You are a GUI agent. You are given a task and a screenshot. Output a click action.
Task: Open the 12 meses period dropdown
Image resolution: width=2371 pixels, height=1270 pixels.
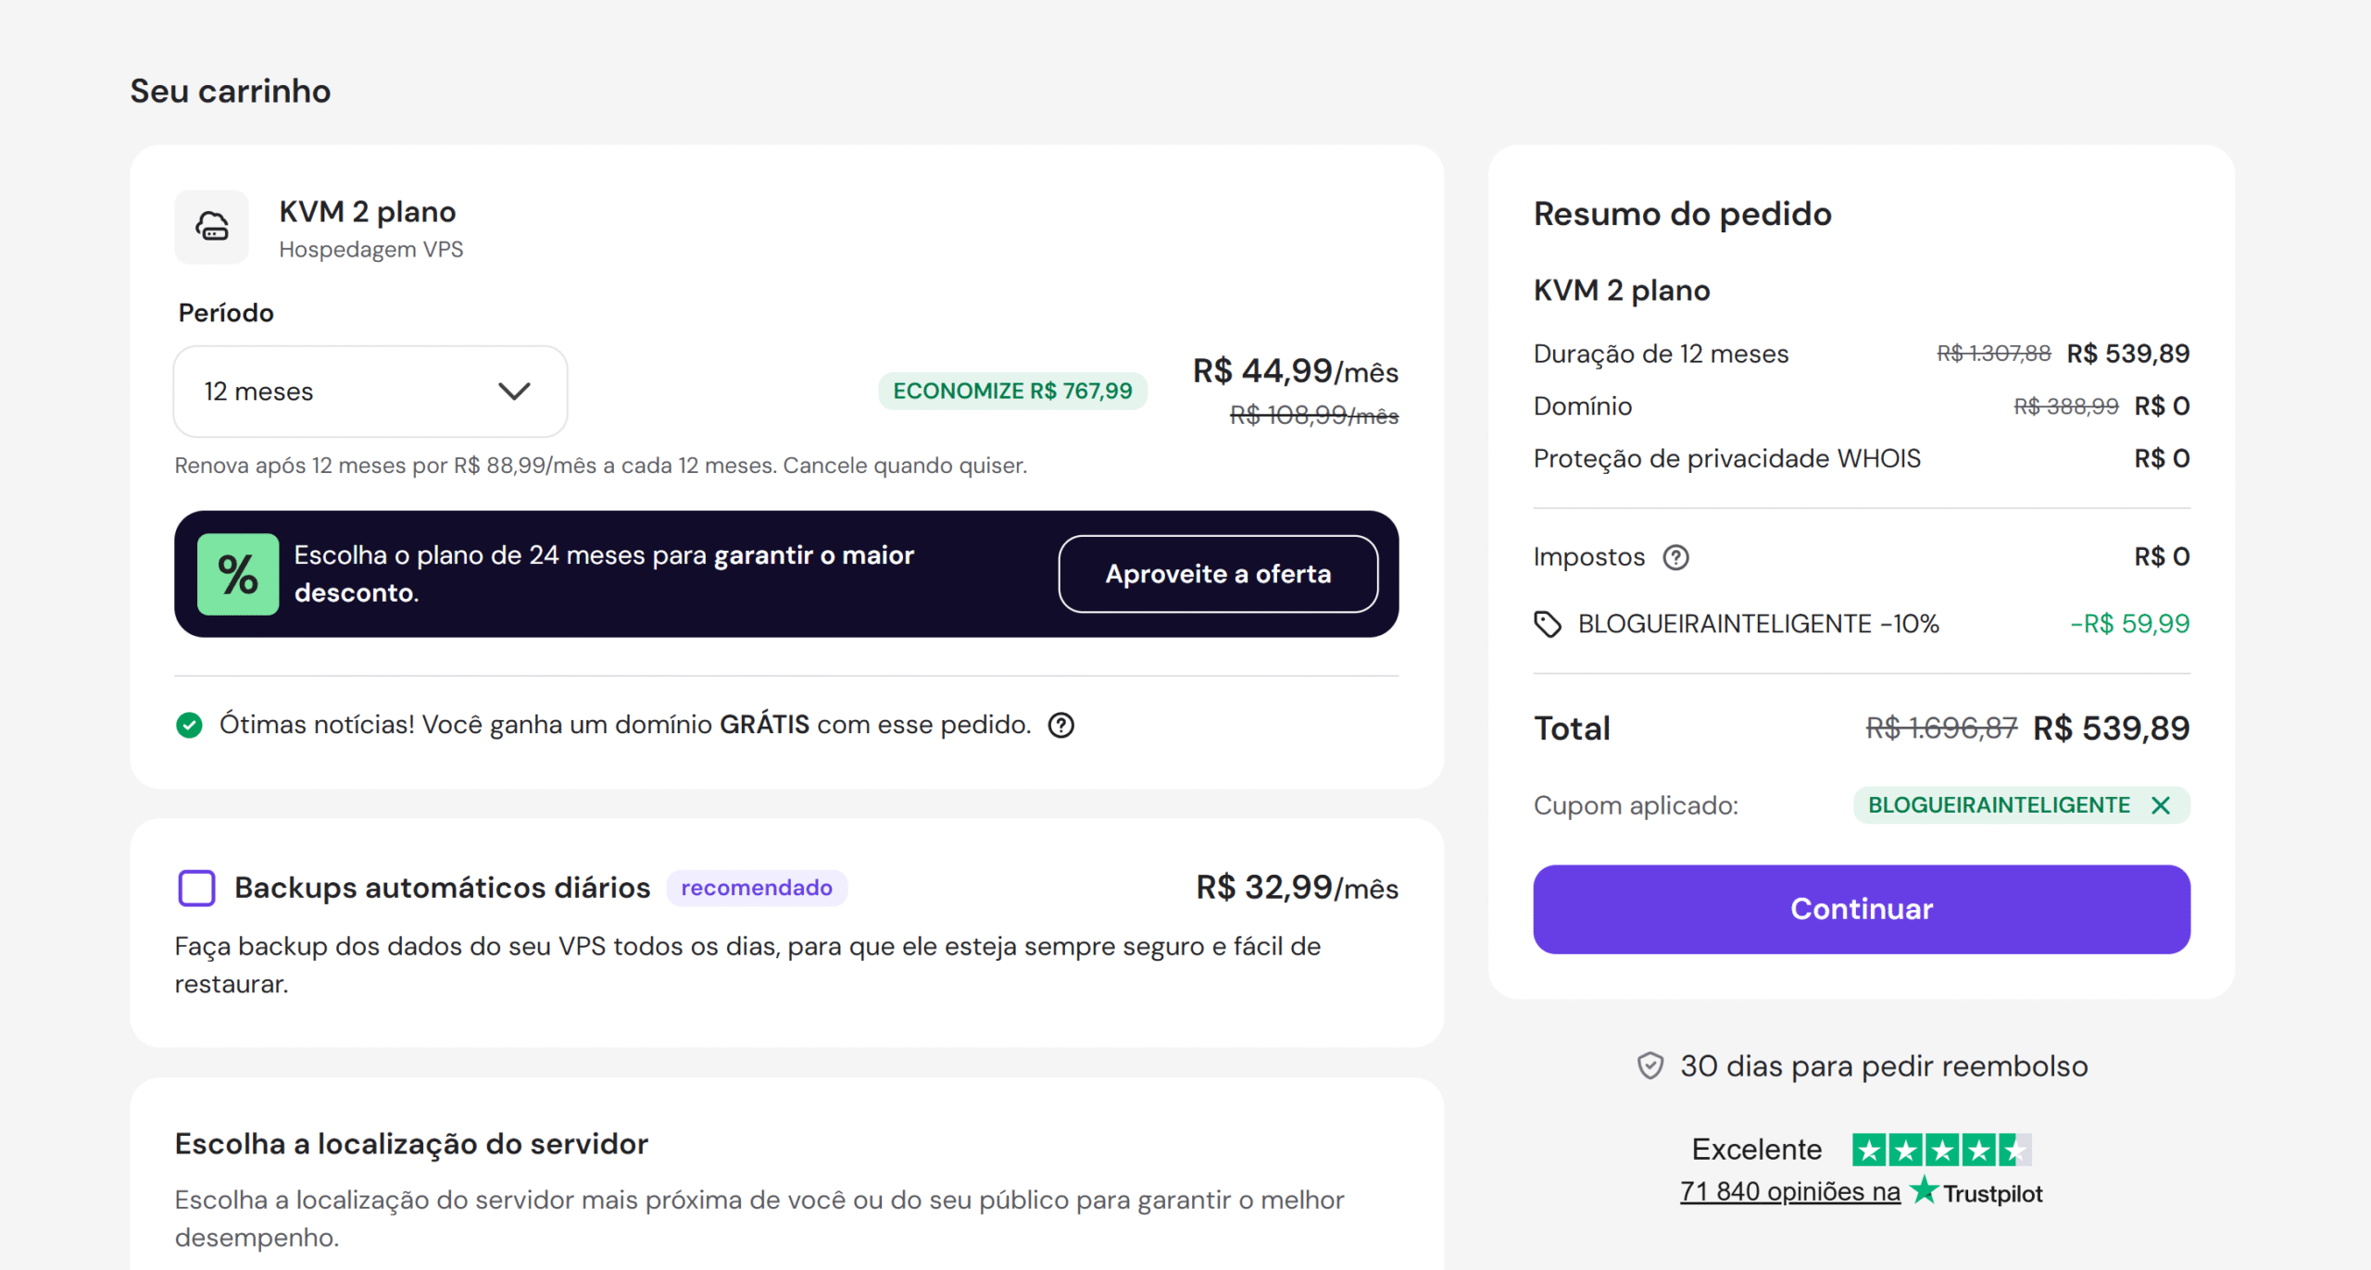[370, 392]
